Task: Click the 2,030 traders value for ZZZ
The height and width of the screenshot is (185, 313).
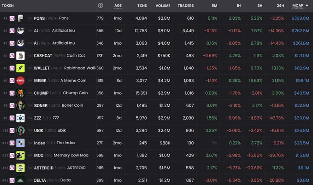Action: tap(188, 118)
